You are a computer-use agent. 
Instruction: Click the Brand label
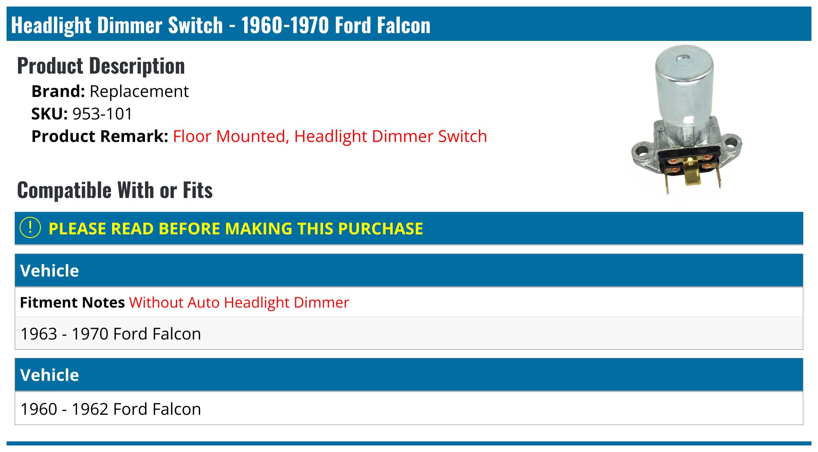[x=58, y=91]
